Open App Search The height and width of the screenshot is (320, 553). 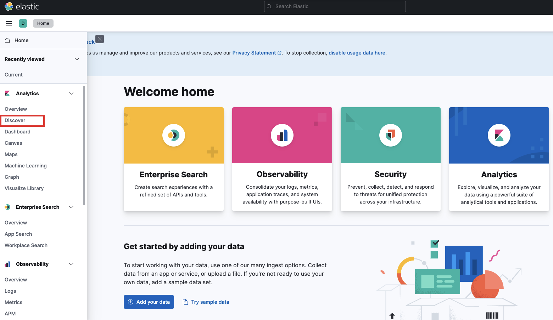point(18,234)
